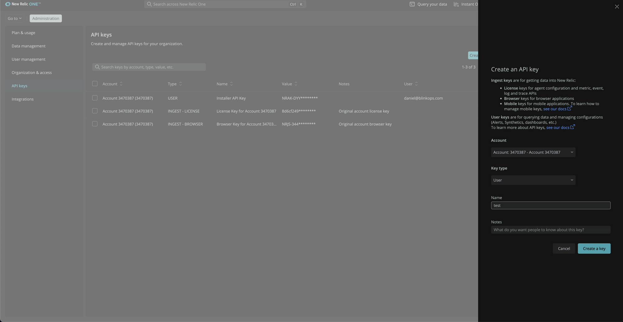The width and height of the screenshot is (623, 322).
Task: Click the Notes column header
Action: [344, 84]
